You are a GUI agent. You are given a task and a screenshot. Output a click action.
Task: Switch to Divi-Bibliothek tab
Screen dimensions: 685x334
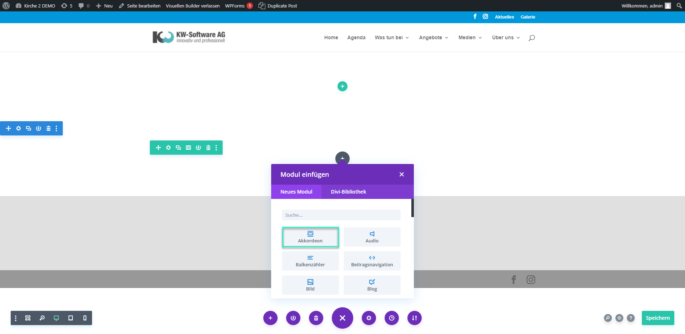click(x=348, y=192)
